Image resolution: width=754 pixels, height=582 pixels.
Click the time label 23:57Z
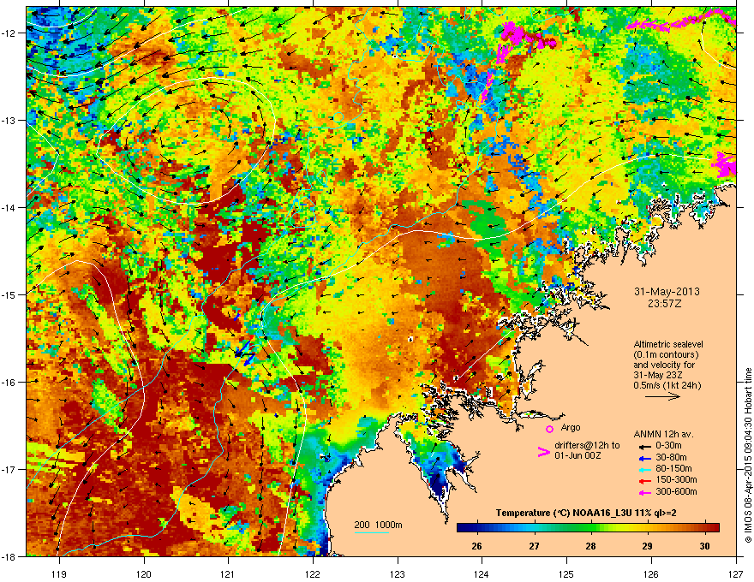(x=665, y=304)
